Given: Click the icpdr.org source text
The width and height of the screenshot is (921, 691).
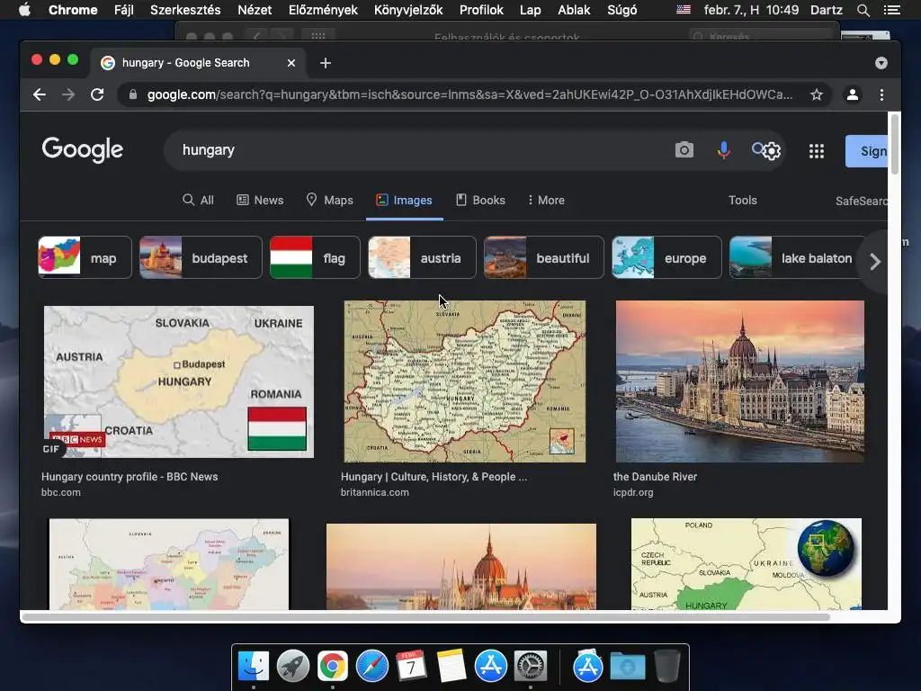Looking at the screenshot, I should click(633, 492).
